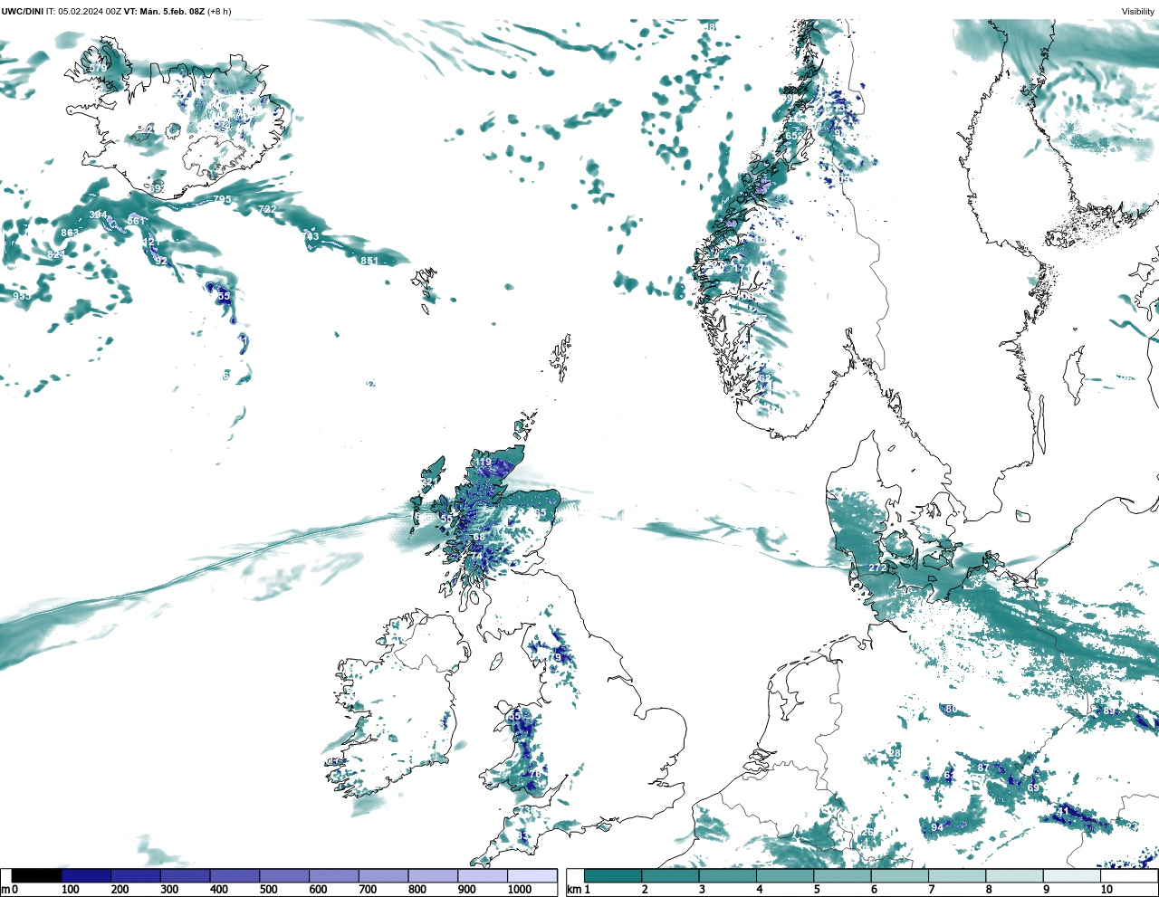Click the '561' value southwest of Iceland
This screenshot has width=1159, height=897.
point(136,221)
